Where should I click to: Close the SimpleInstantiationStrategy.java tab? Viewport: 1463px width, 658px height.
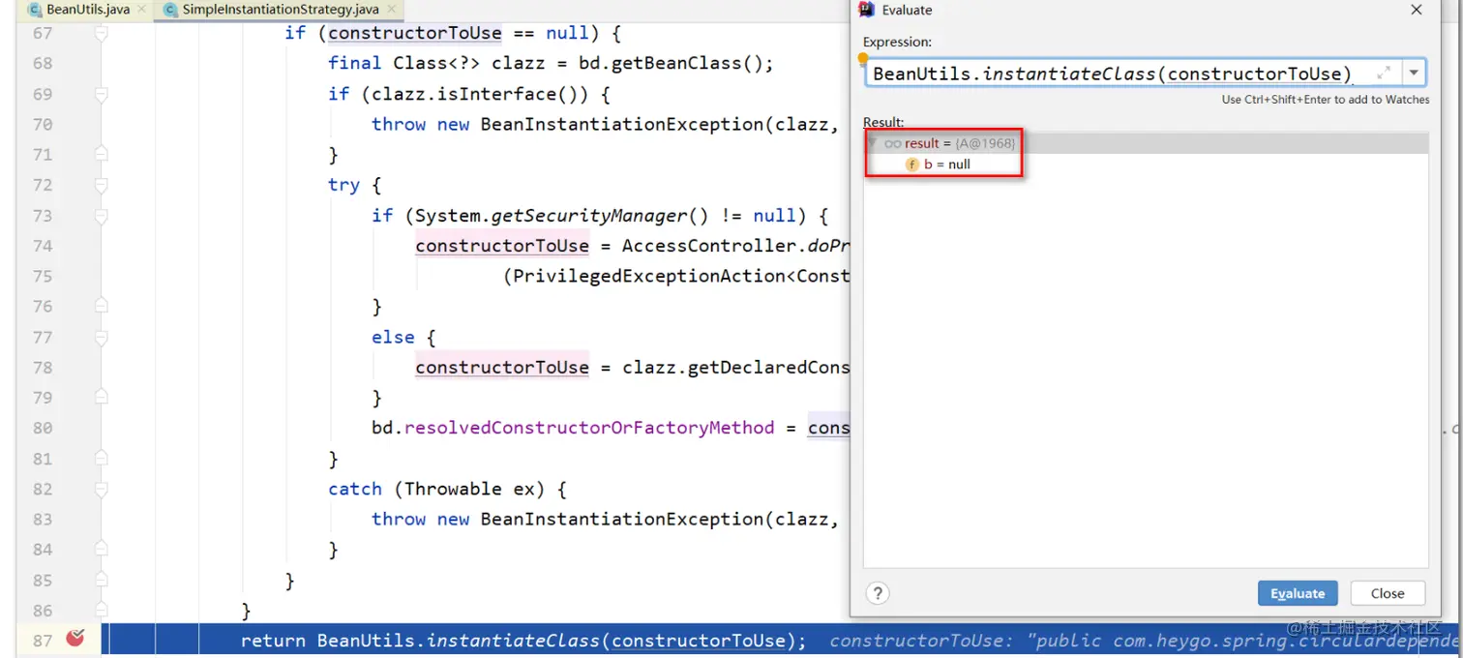click(393, 10)
